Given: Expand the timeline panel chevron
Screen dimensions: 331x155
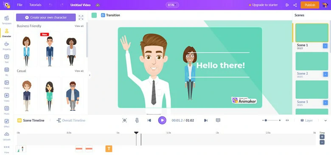Looking at the screenshot, I should (325, 120).
